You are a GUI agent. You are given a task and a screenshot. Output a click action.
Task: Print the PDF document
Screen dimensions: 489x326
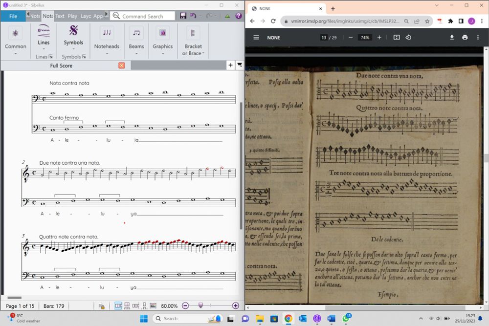tap(465, 38)
